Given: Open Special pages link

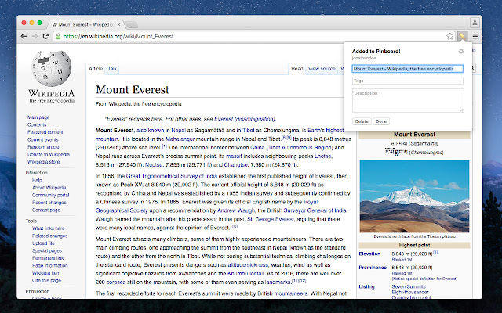Looking at the screenshot, I should (47, 250).
